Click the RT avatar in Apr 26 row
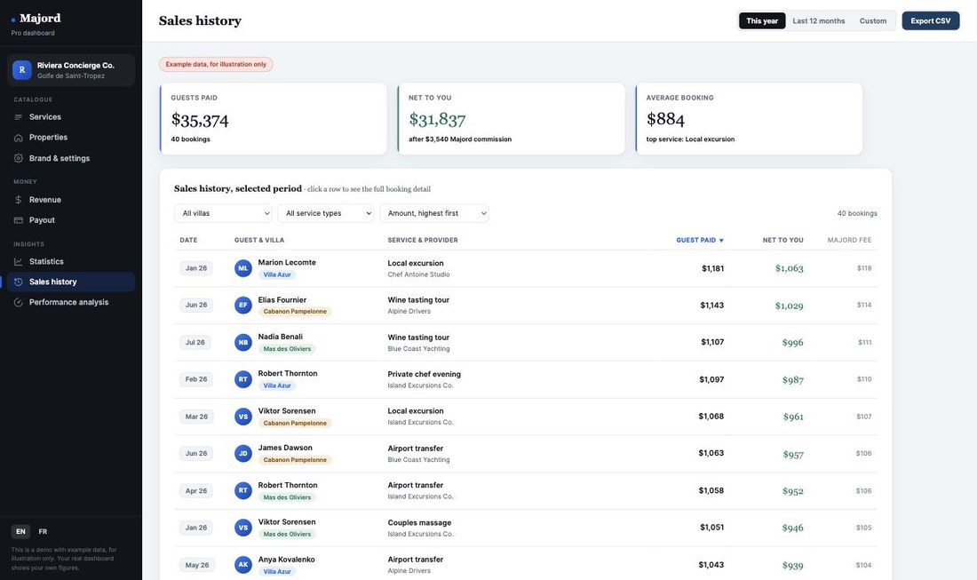977x580 pixels. pyautogui.click(x=243, y=491)
